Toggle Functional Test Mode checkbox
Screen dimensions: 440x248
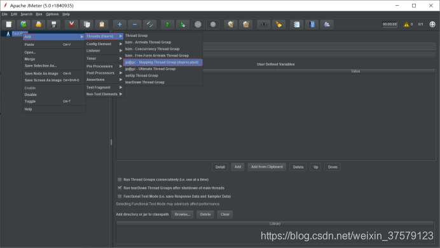(x=120, y=196)
